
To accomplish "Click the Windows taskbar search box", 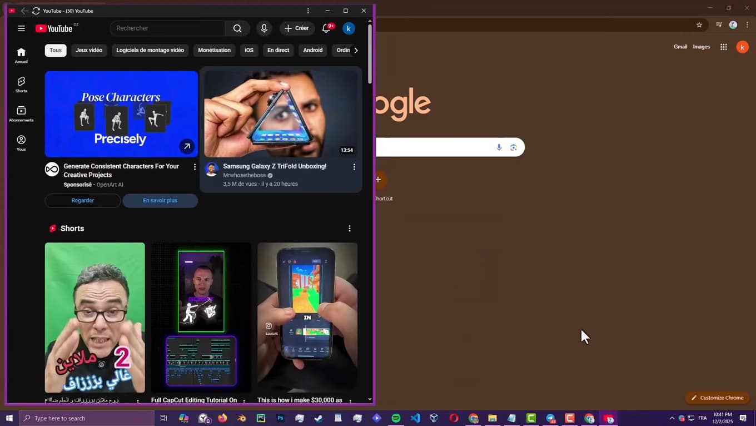I will pyautogui.click(x=87, y=418).
